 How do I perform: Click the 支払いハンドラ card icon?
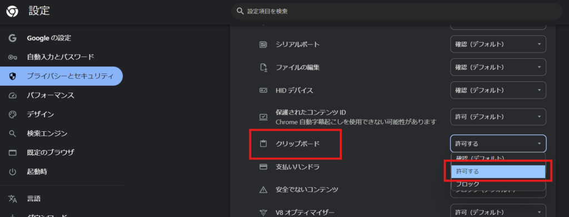tap(263, 167)
